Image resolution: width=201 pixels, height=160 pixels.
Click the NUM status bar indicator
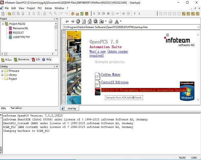click(182, 158)
